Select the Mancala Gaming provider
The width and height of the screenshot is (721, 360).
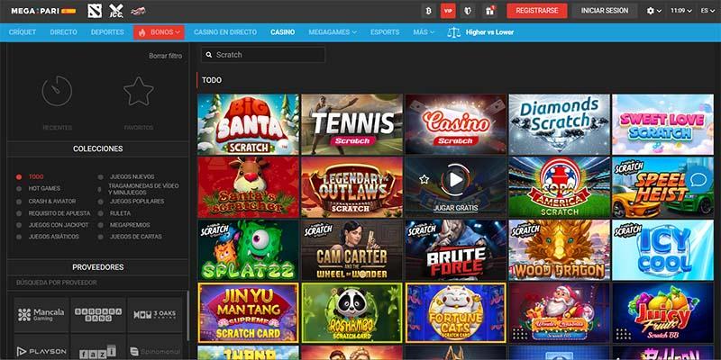pos(41,315)
